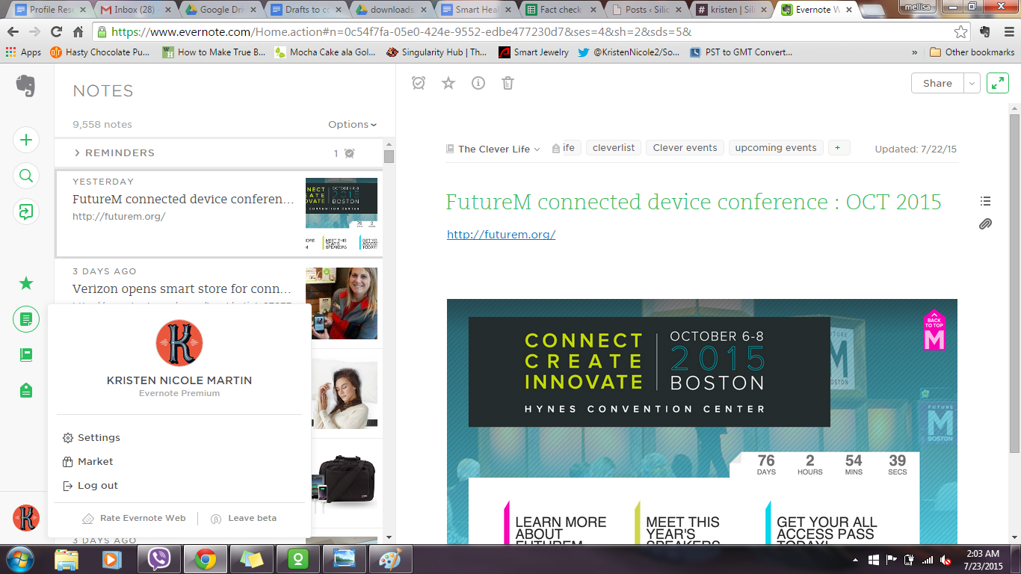
Task: Set a reminder with the alarm clock icon
Action: tap(419, 83)
